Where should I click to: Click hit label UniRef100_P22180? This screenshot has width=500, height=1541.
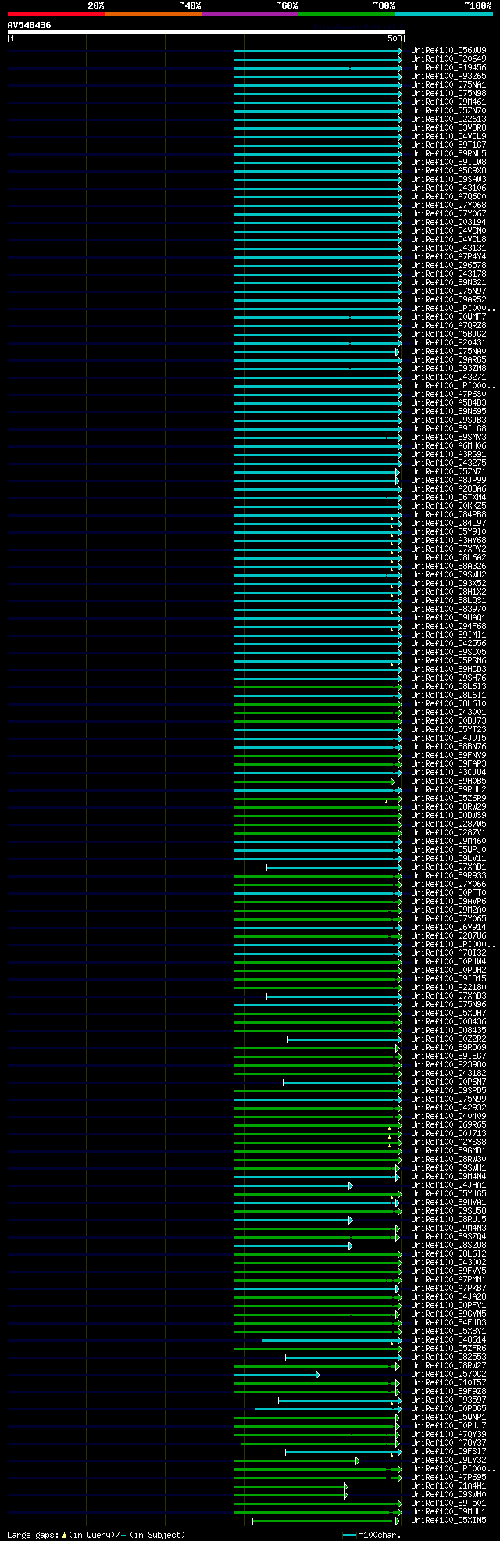448,987
